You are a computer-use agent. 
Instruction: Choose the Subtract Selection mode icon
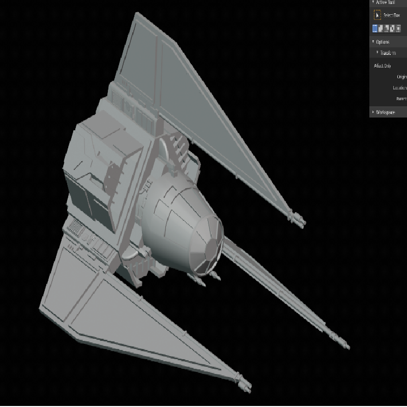click(x=386, y=28)
